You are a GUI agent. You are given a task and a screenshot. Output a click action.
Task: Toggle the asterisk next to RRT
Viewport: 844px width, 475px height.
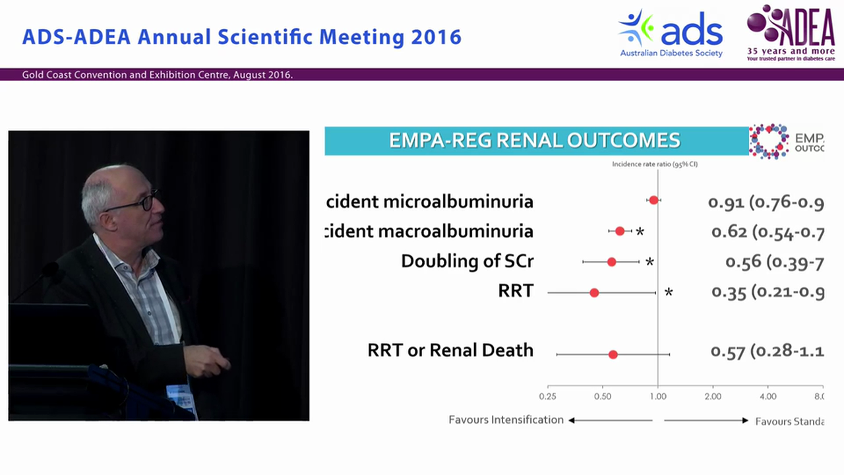click(669, 292)
